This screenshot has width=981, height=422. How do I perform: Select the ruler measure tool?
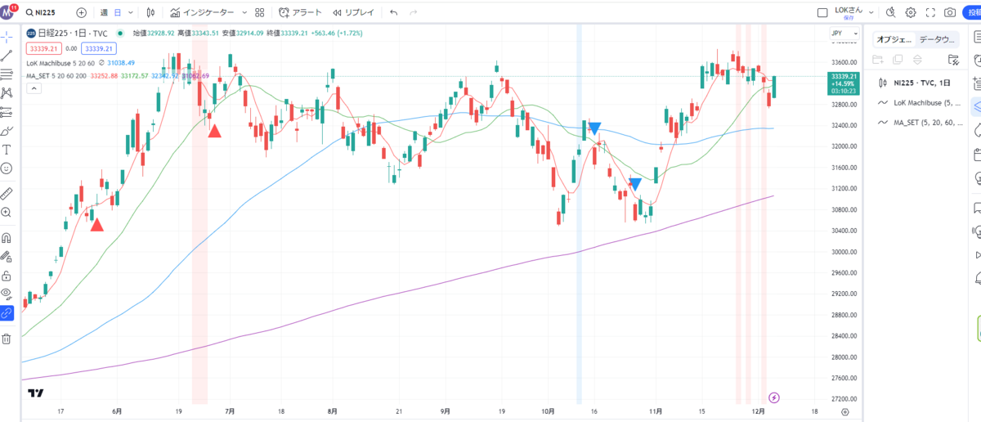7,194
